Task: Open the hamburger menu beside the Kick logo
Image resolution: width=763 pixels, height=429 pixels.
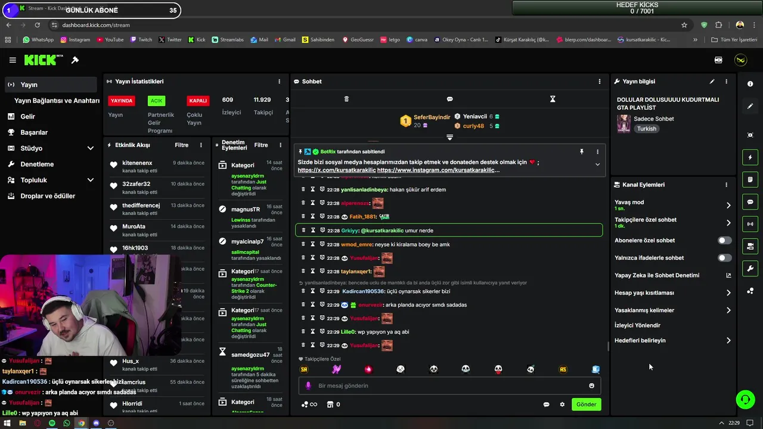Action: point(13,60)
